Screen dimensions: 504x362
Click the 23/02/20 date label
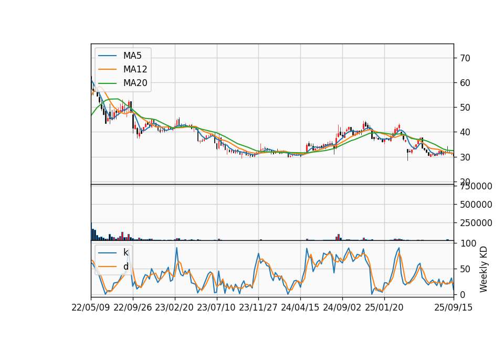(x=174, y=307)
